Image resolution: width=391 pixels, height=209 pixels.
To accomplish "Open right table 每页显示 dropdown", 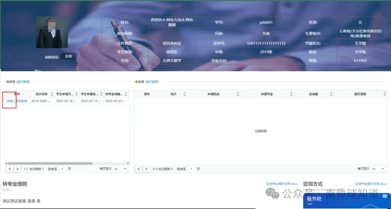I will coord(378,169).
